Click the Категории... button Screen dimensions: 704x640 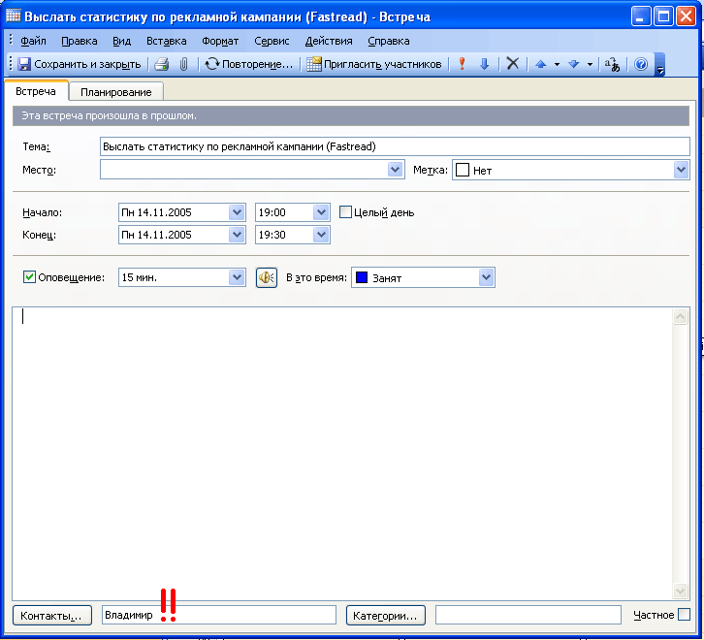point(386,616)
